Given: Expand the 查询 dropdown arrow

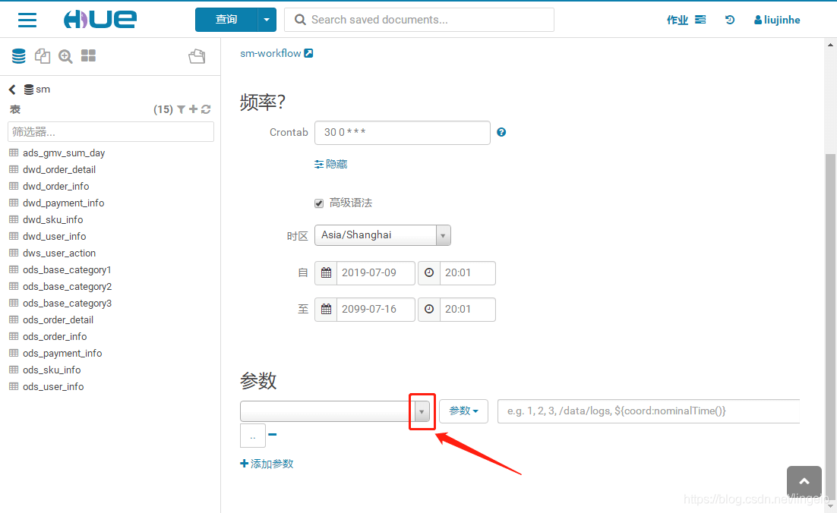Looking at the screenshot, I should [267, 20].
